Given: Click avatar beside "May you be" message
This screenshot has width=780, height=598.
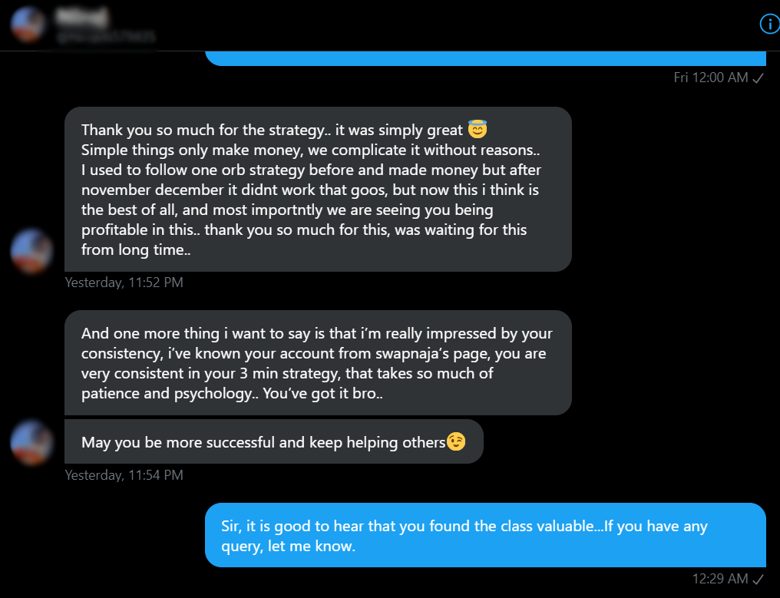Looking at the screenshot, I should click(x=32, y=443).
